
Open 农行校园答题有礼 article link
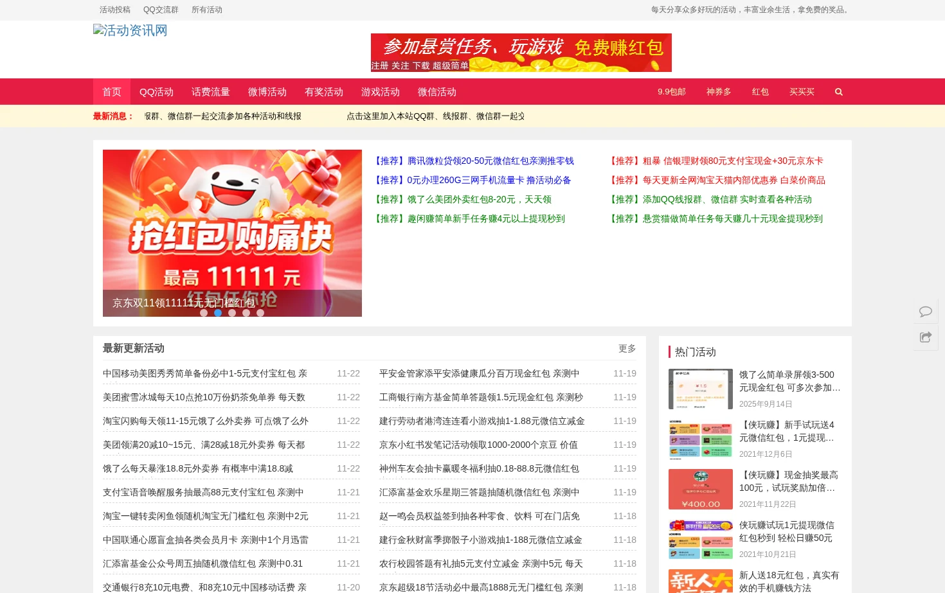(481, 563)
